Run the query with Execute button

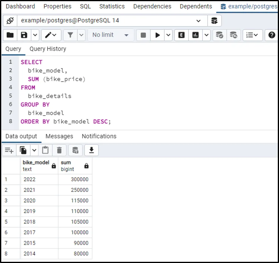[158, 35]
